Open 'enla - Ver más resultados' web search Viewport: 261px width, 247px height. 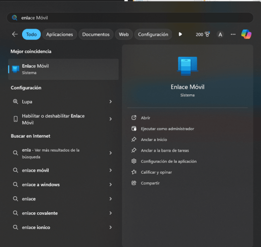point(63,153)
